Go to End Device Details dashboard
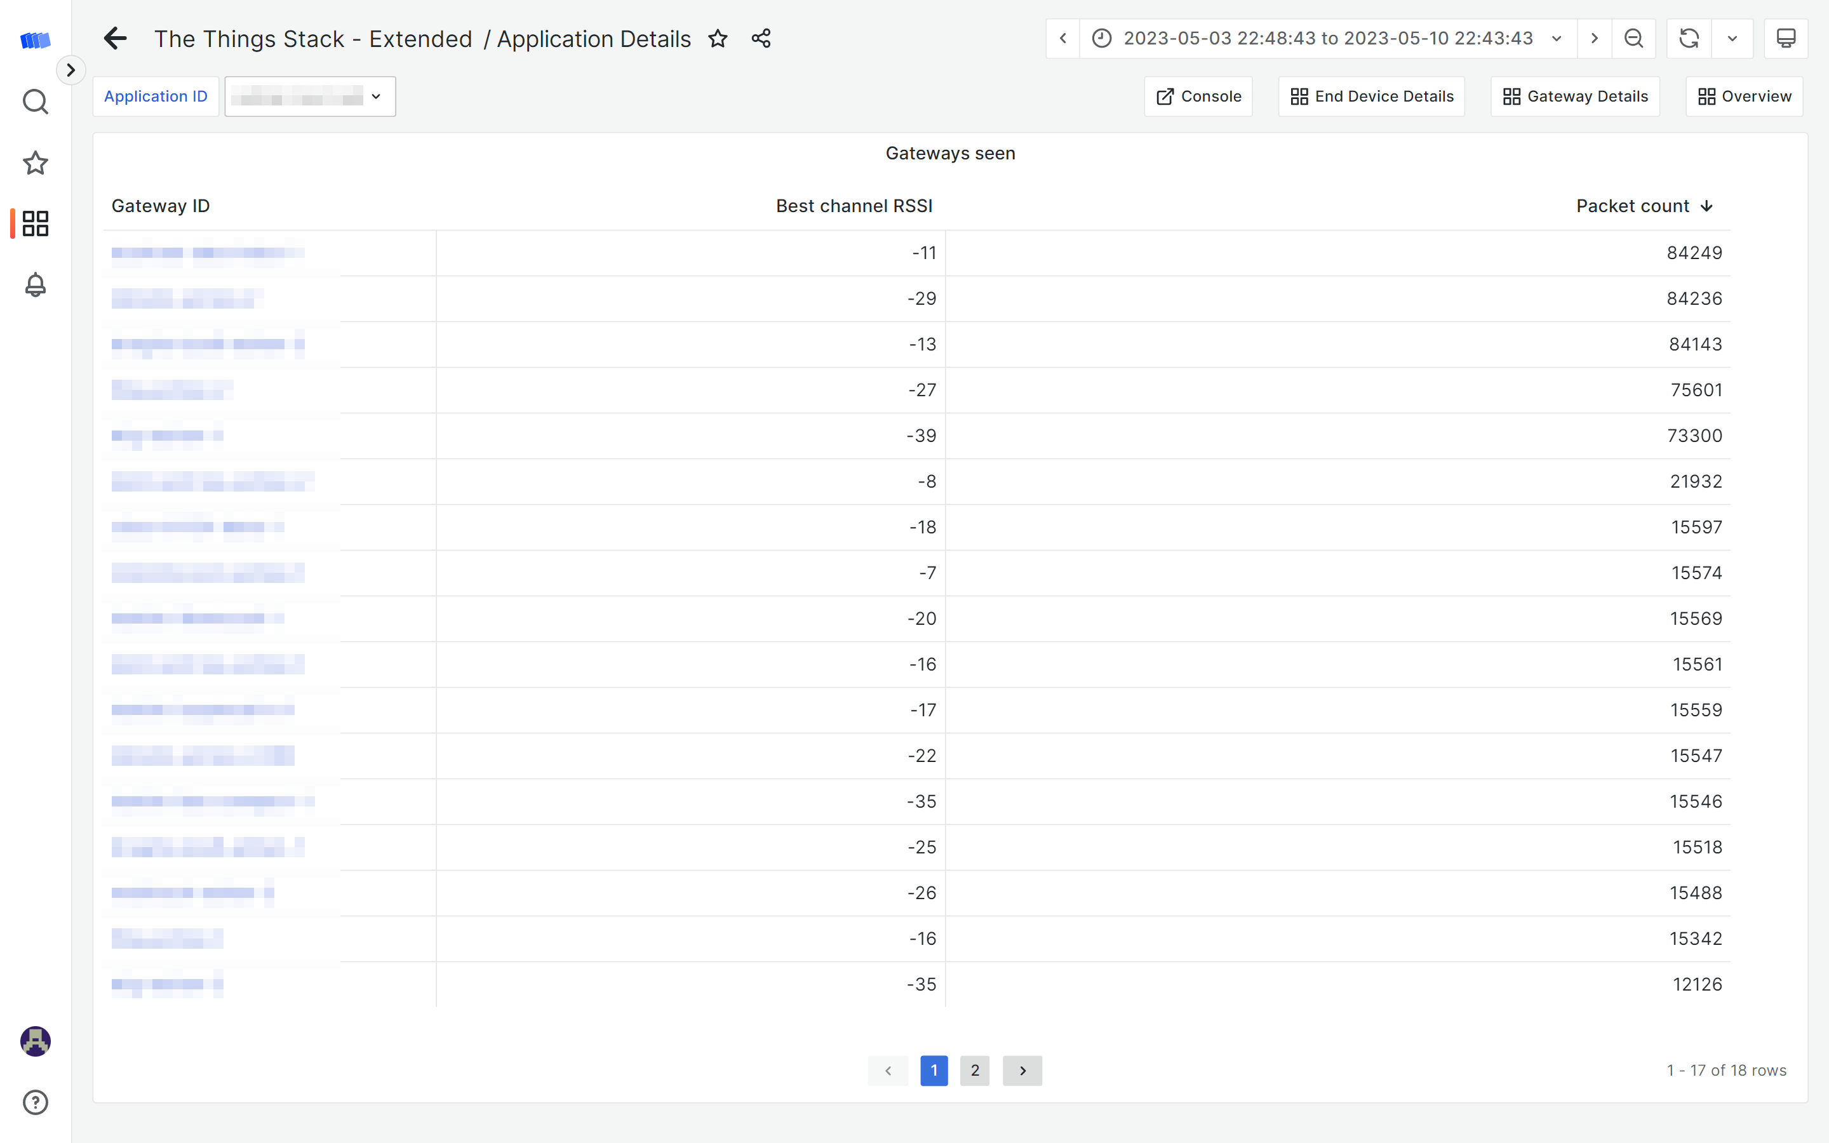The image size is (1829, 1143). [1372, 97]
